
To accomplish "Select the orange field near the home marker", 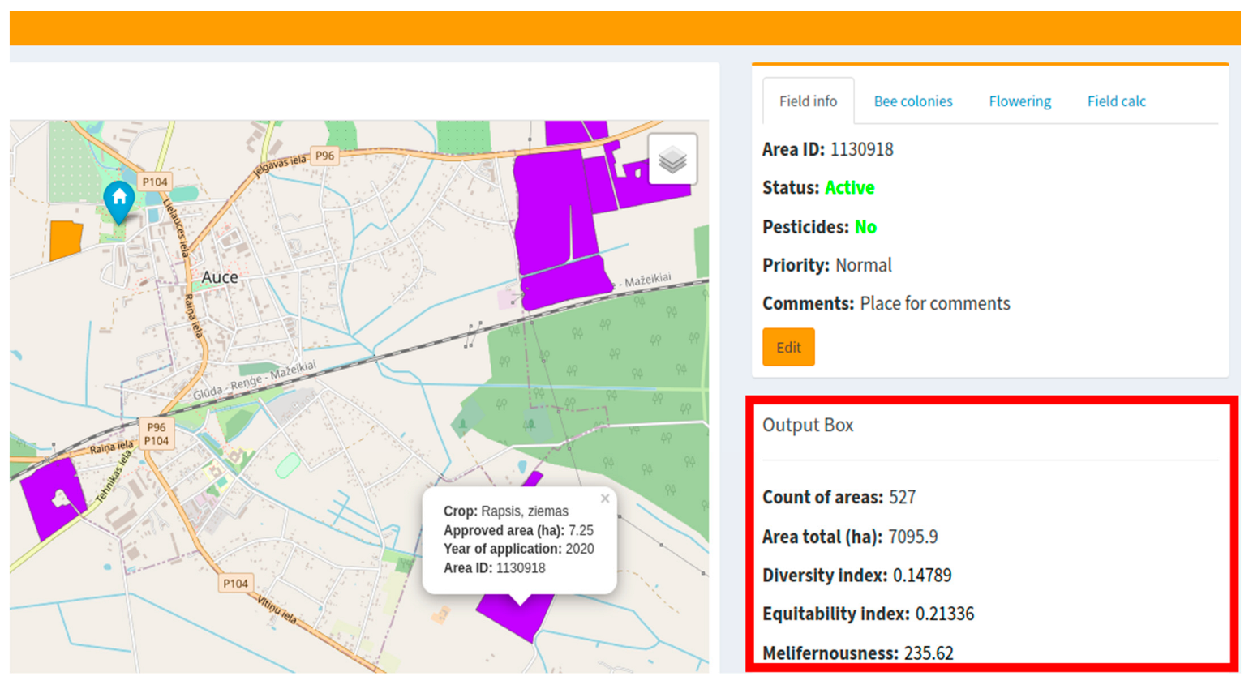I will pyautogui.click(x=65, y=240).
